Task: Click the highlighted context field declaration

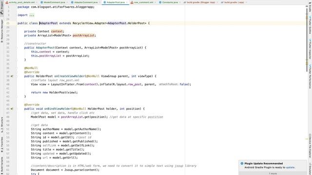Action: [57, 31]
